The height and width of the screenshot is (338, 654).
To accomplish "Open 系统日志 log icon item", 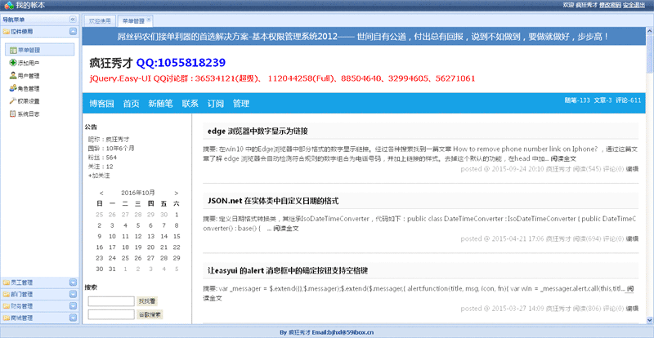I will pyautogui.click(x=12, y=113).
